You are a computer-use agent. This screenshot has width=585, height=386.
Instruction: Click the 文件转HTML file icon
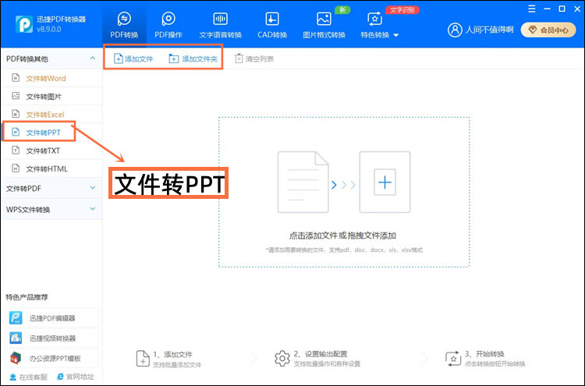tap(16, 168)
